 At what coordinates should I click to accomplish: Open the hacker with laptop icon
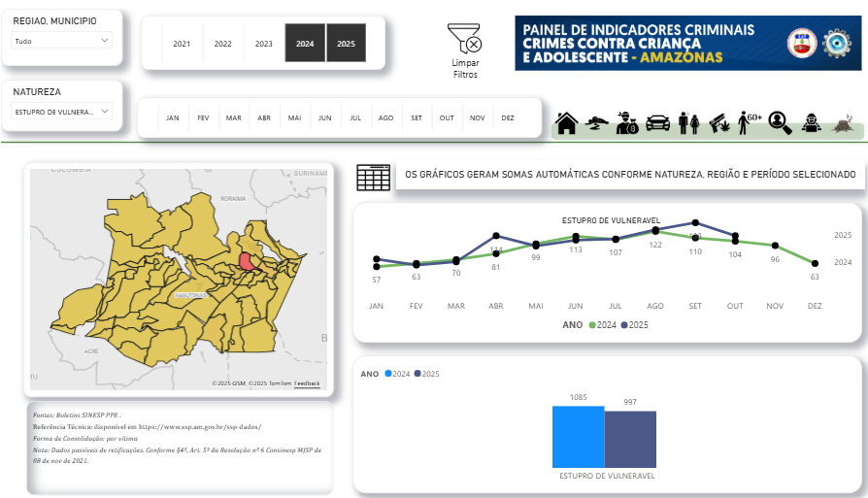tap(811, 123)
